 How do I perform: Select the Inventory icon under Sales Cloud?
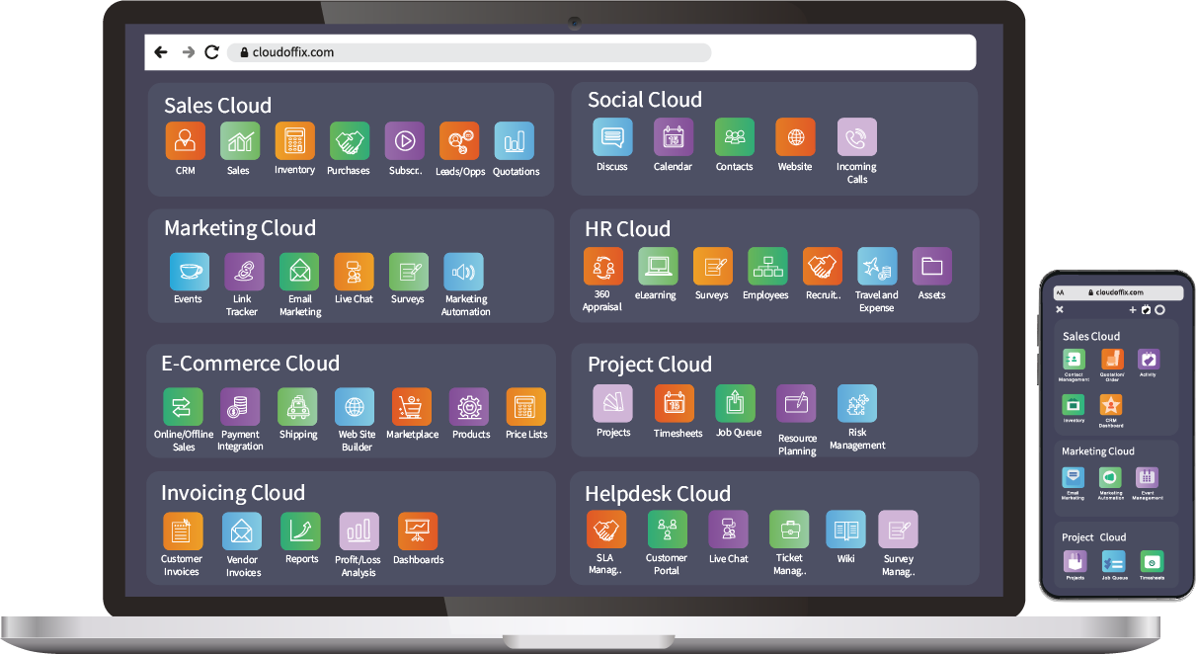click(294, 138)
